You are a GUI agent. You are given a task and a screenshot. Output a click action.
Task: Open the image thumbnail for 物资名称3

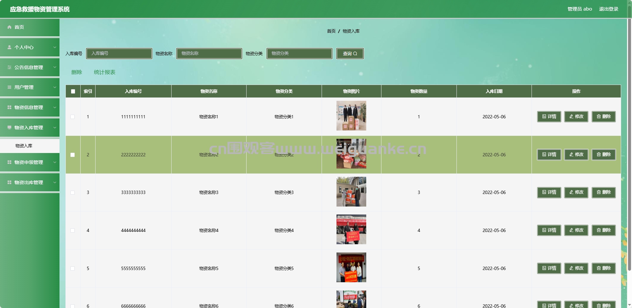point(351,192)
